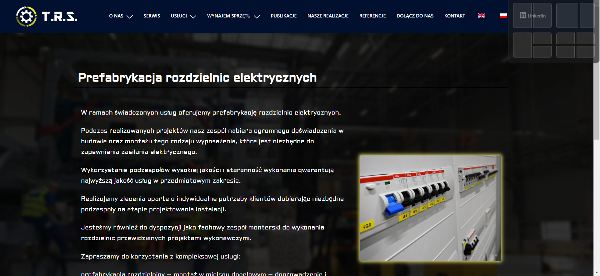Open the O NAS menu item
The image size is (600, 276).
click(116, 16)
